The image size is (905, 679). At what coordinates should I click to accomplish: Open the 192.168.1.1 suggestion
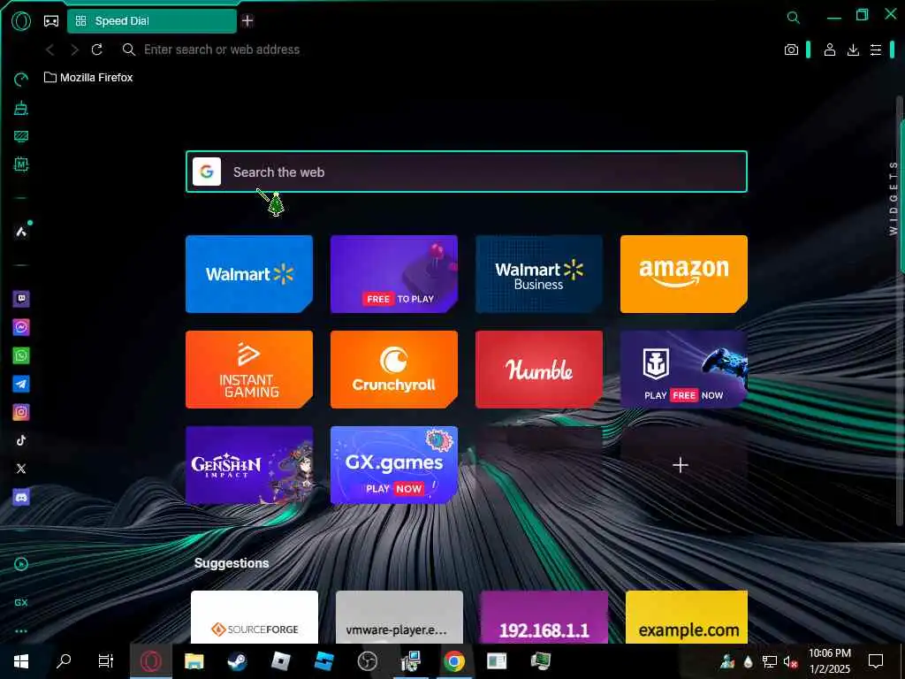(x=544, y=616)
